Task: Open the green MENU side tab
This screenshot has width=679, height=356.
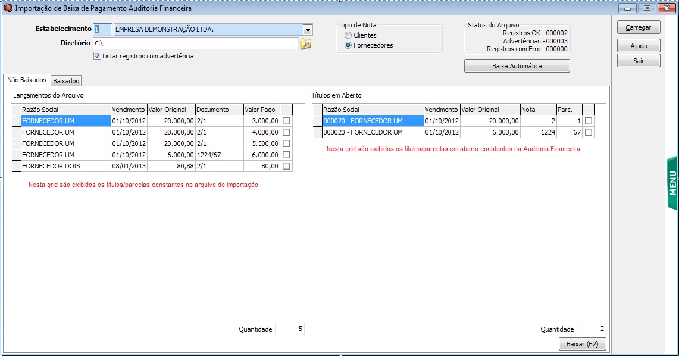Action: click(x=672, y=183)
